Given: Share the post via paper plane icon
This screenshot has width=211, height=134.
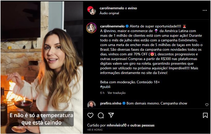Looking at the screenshot, I should (111, 115).
